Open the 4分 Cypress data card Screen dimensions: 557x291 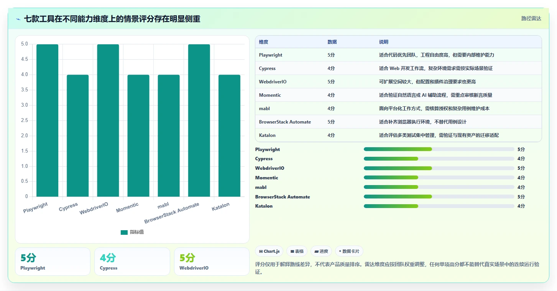(x=132, y=262)
